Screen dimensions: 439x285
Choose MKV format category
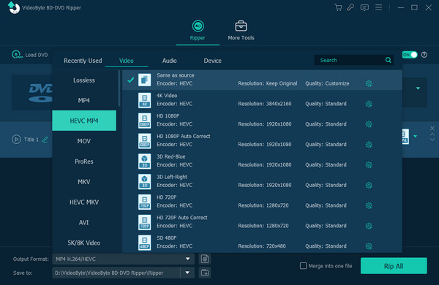(x=84, y=182)
